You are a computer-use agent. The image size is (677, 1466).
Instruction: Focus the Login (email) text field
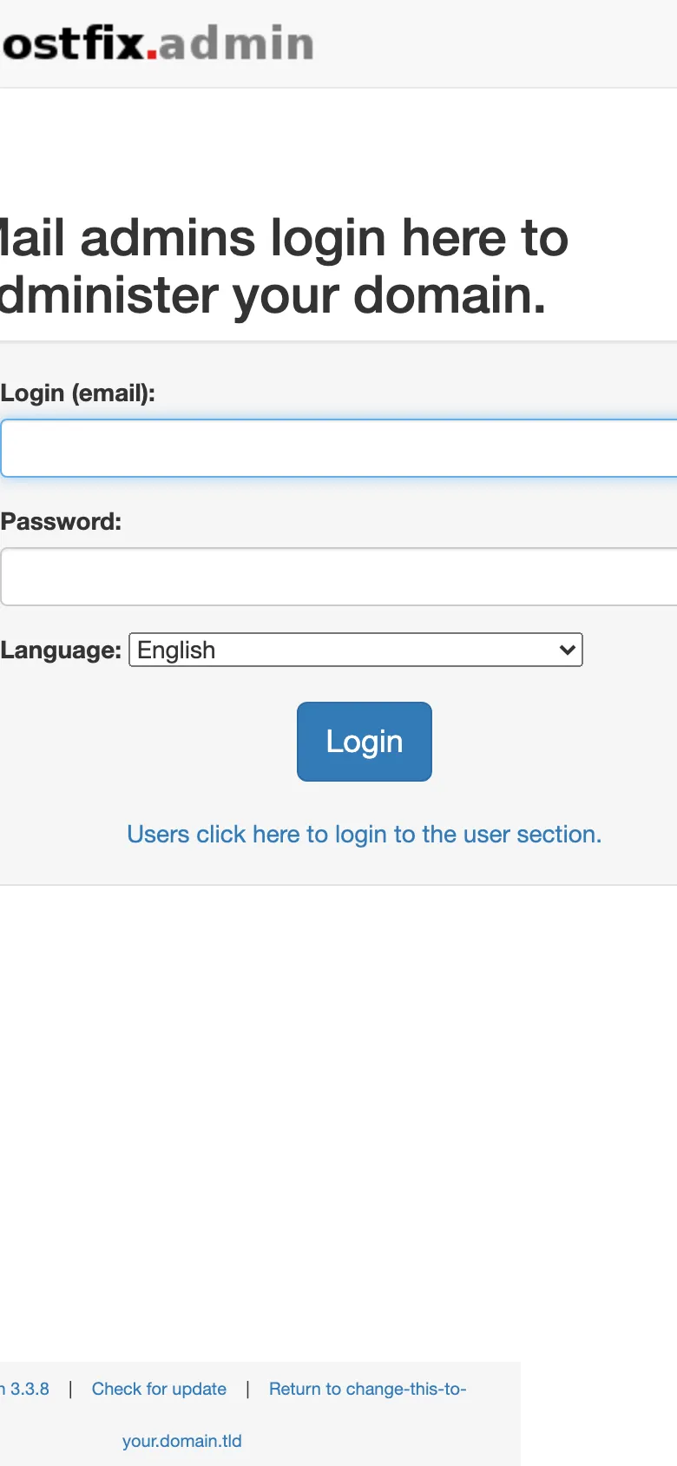(x=338, y=448)
